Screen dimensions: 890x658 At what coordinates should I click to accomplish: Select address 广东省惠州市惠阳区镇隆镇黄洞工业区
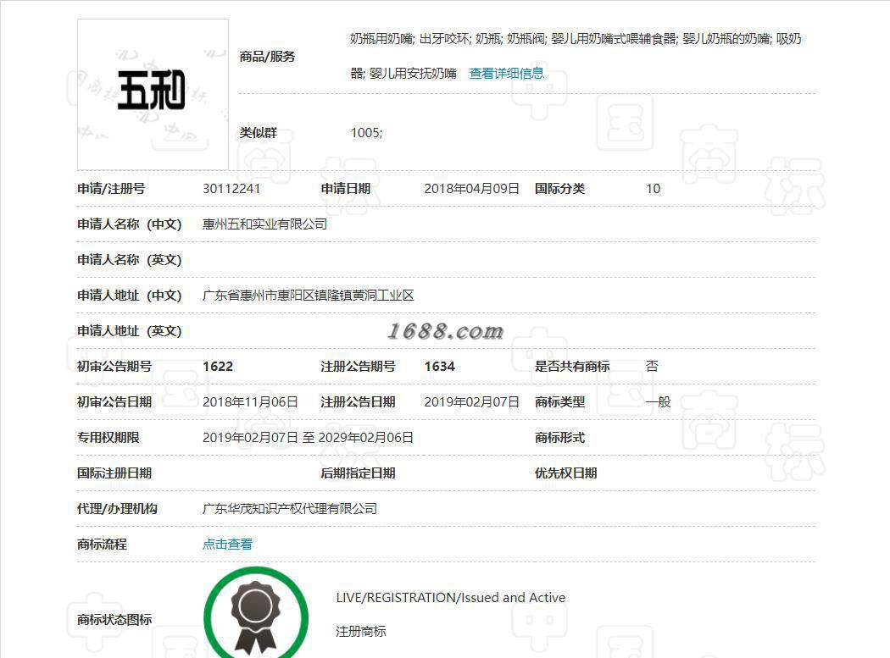point(309,296)
